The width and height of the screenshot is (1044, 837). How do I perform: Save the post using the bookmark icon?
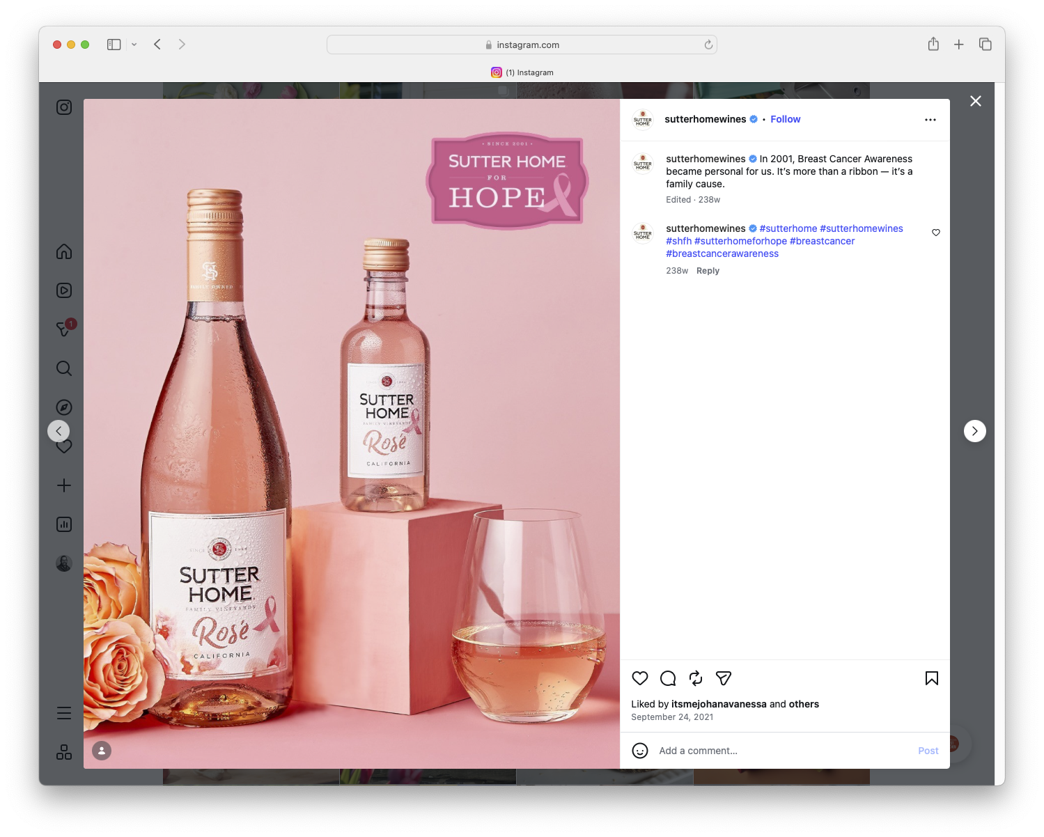pyautogui.click(x=930, y=678)
